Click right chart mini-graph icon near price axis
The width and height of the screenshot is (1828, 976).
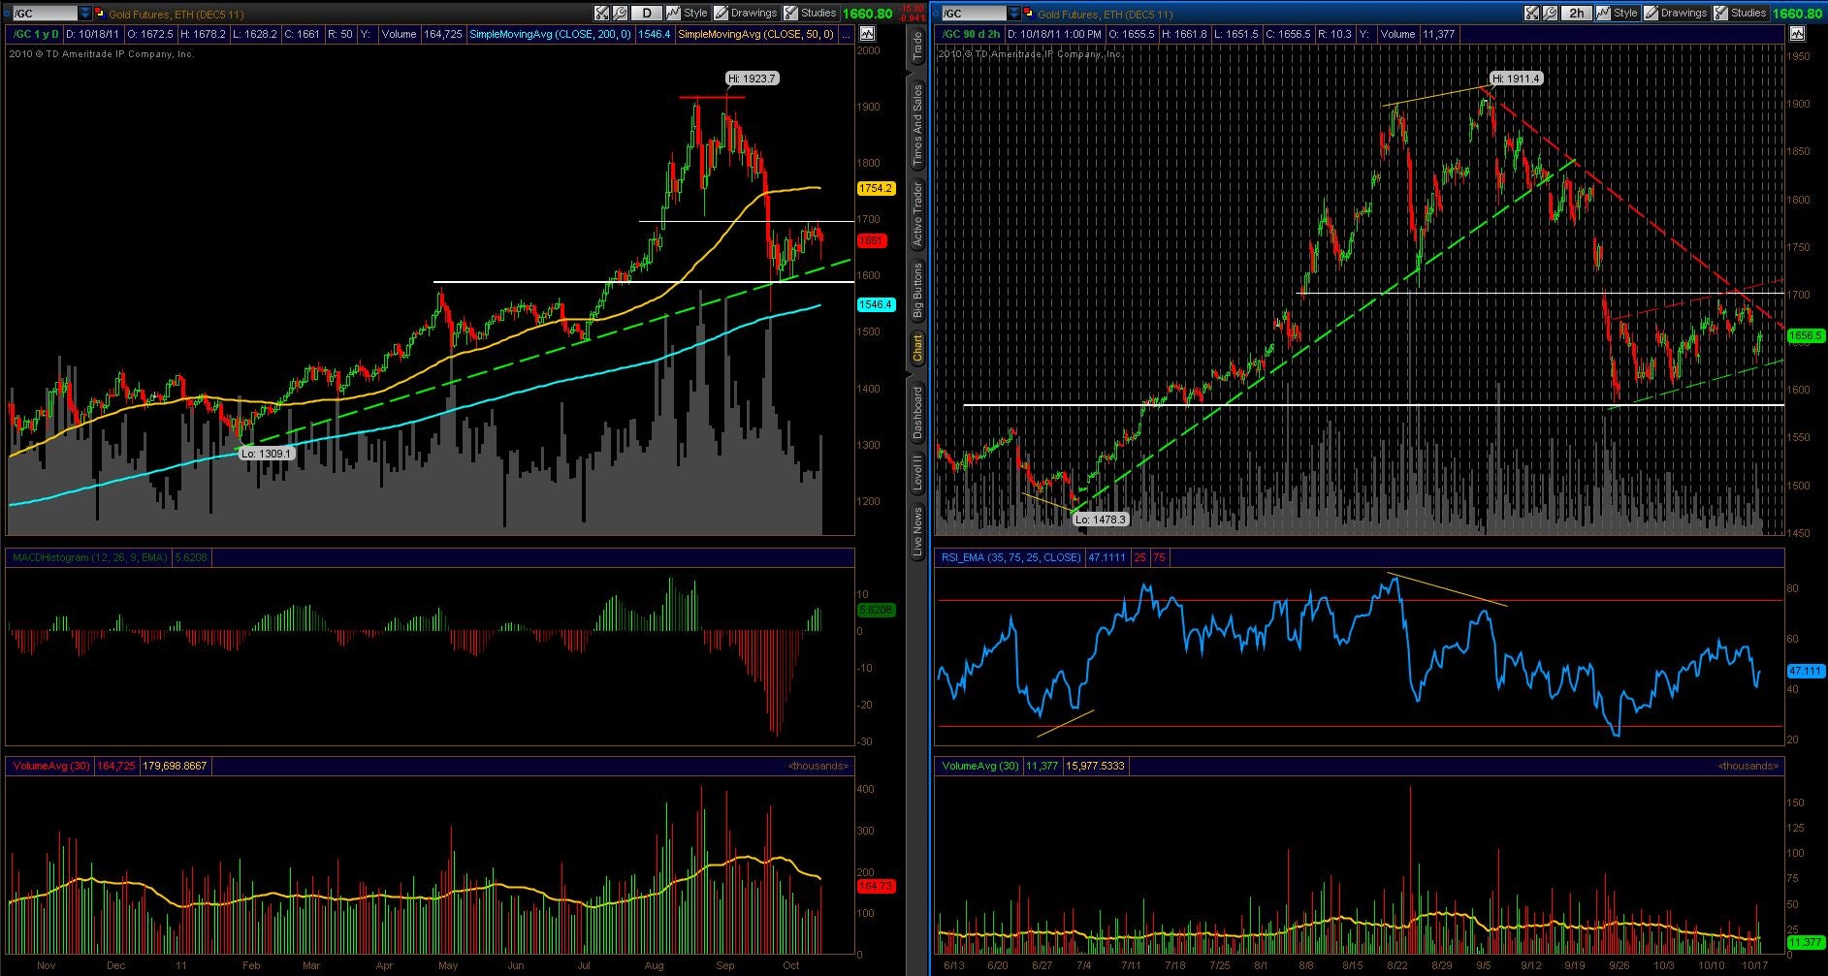(x=1797, y=34)
